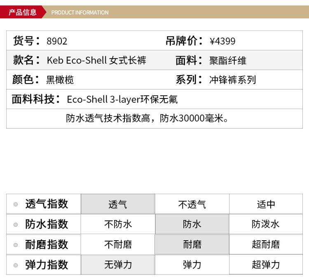
Task: Click the product name Keb Eco-Shell 女式长裤
Action: [x=96, y=61]
